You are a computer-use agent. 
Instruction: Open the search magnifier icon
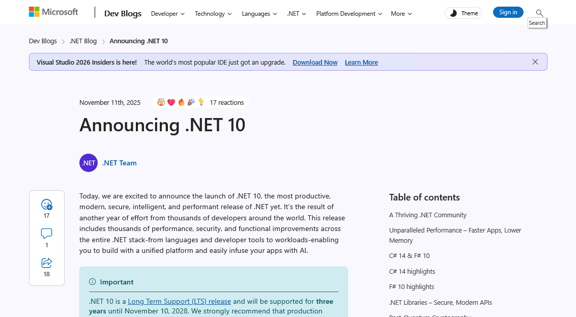[539, 13]
